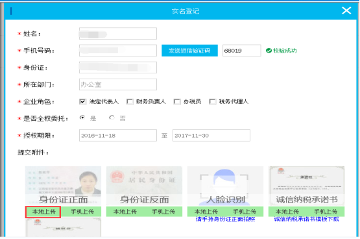360x239 pixels.
Task: Click the green 校验成功 checkmark icon
Action: tap(269, 51)
